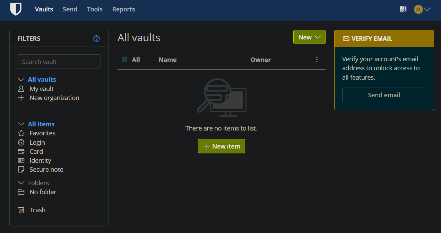Click the Trash bin icon
Image resolution: width=441 pixels, height=233 pixels.
coord(21,210)
